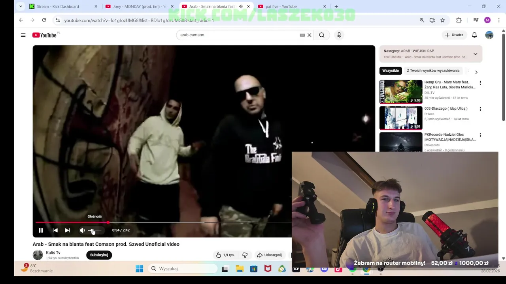Open the 8°C weather widget
The width and height of the screenshot is (506, 284).
point(38,268)
